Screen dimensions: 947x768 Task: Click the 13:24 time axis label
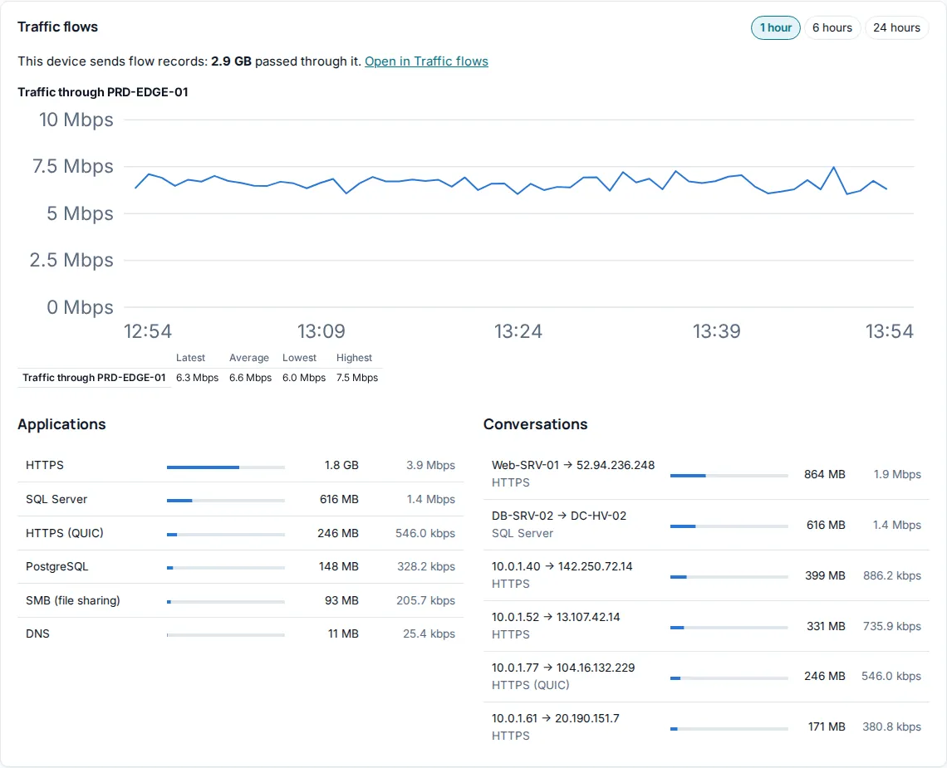pos(518,331)
